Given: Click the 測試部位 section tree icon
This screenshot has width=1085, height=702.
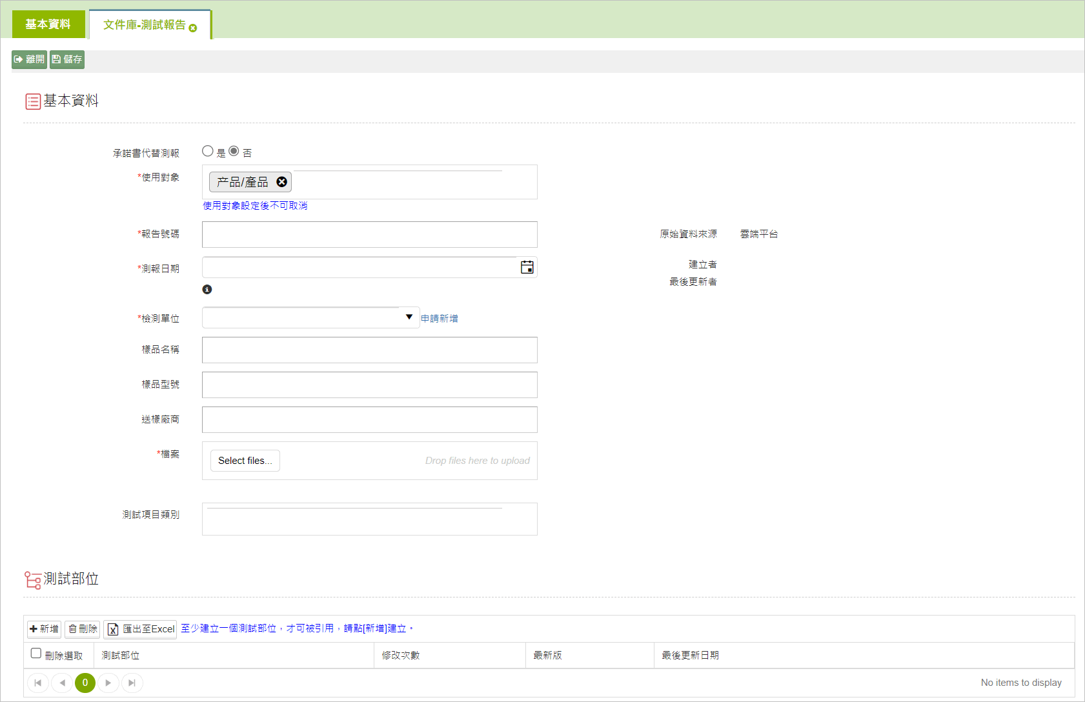Looking at the screenshot, I should (33, 579).
